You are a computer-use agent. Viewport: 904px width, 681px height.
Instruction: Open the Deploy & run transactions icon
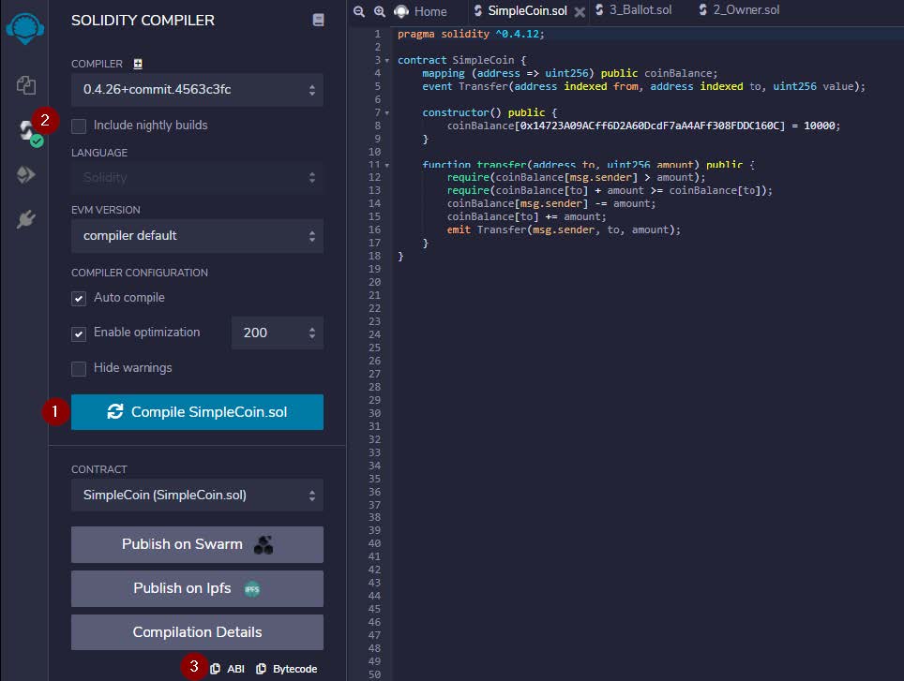(x=25, y=175)
